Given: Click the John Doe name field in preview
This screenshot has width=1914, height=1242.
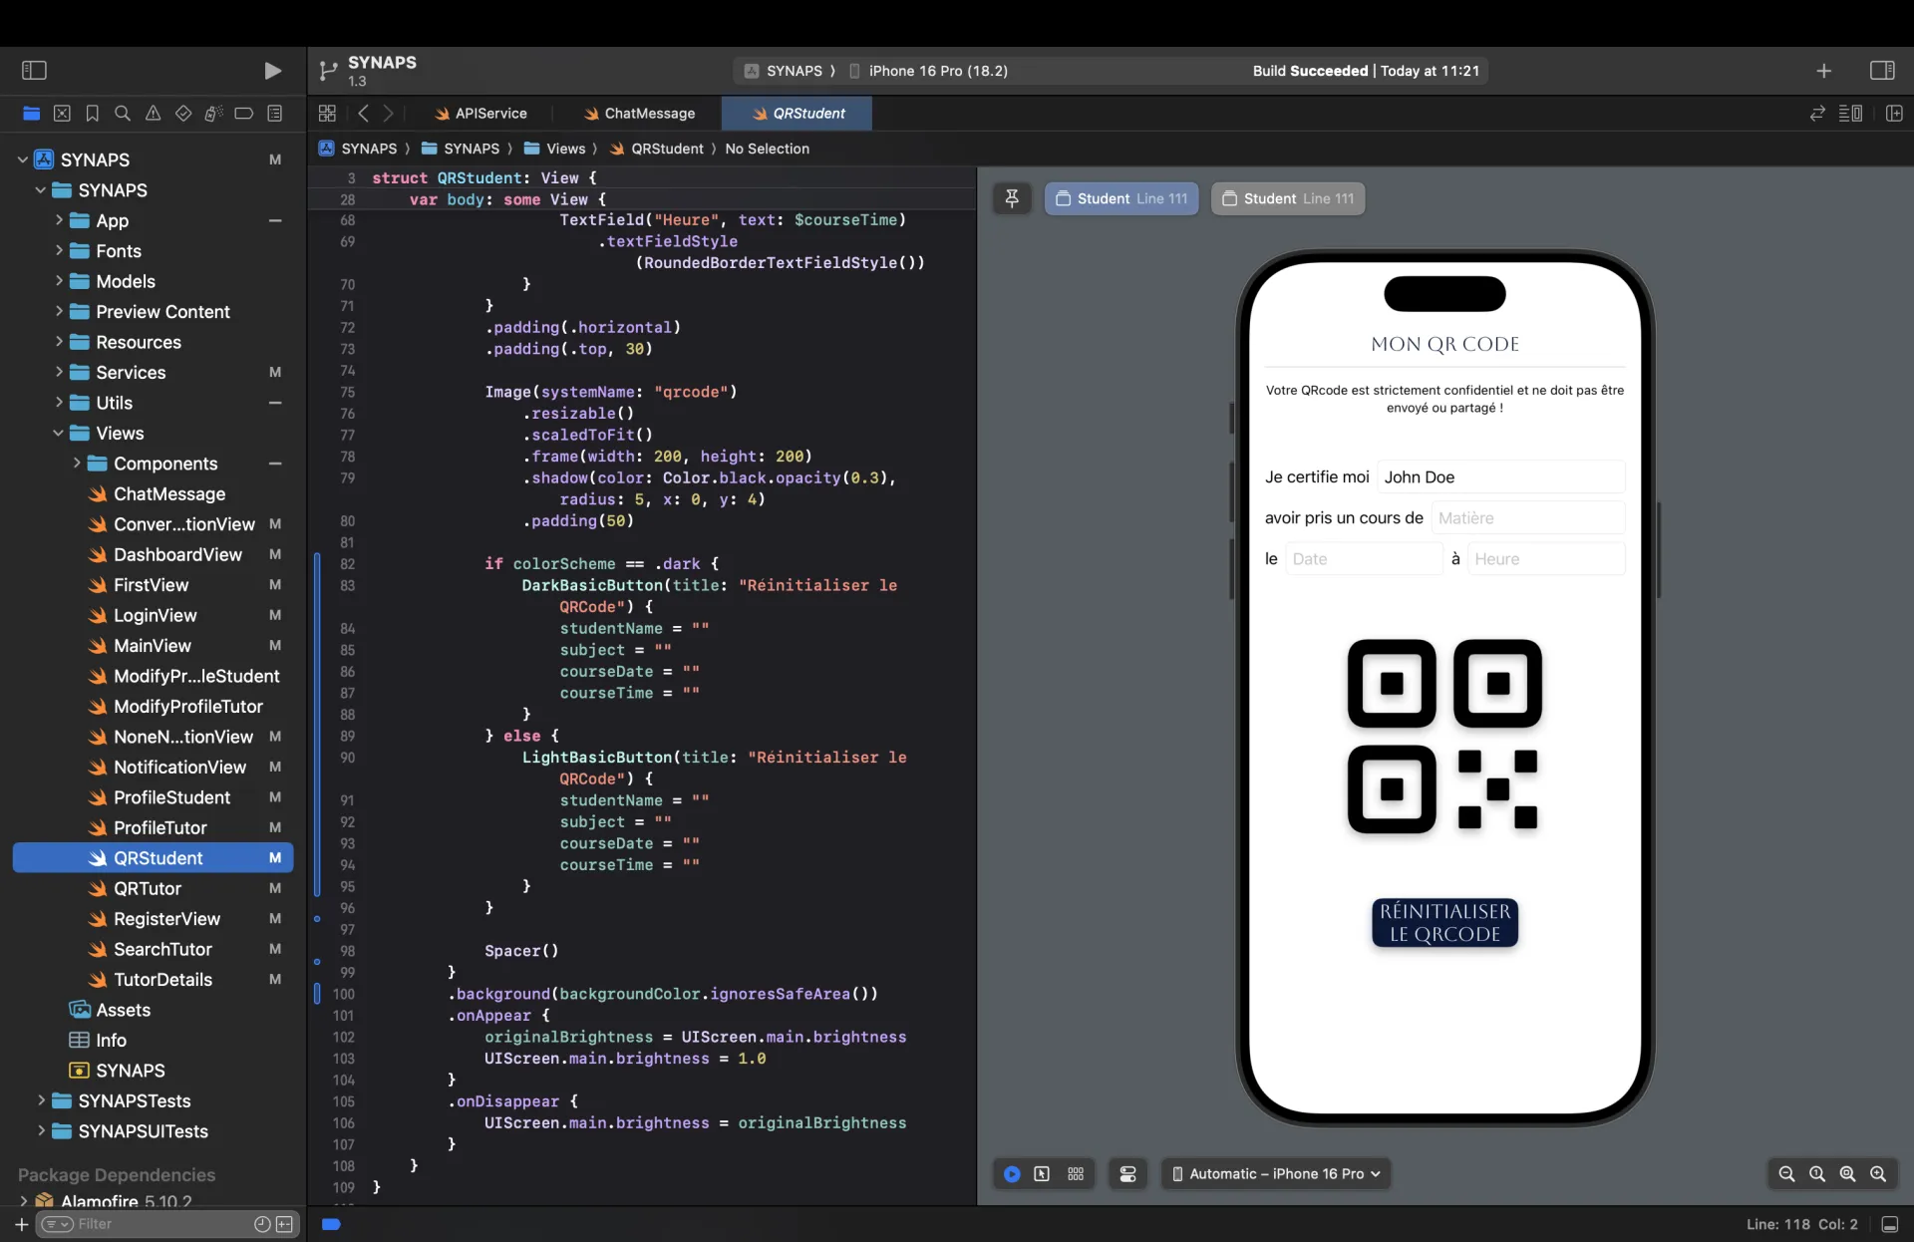Looking at the screenshot, I should (x=1500, y=476).
